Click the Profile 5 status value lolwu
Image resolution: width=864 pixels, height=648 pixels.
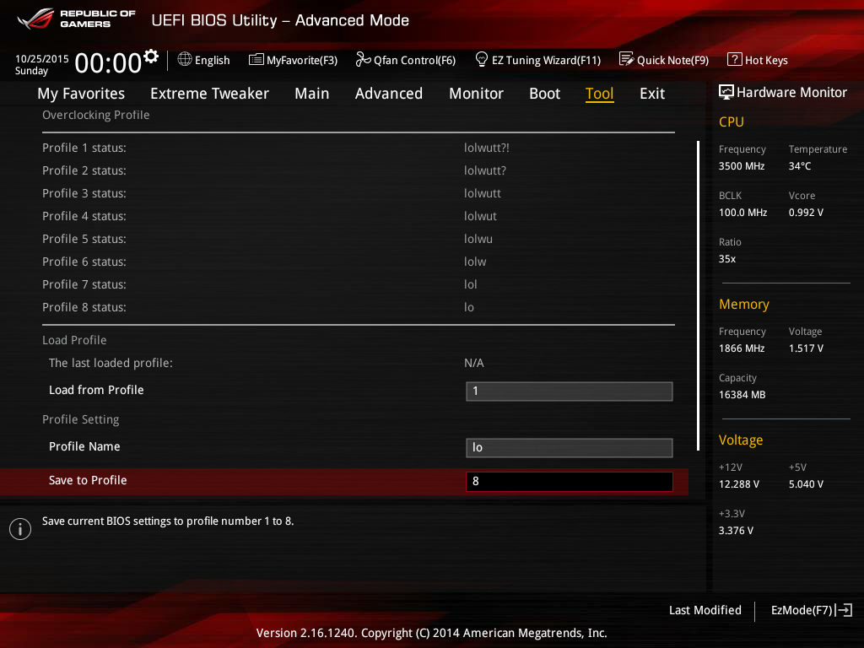[x=478, y=239]
